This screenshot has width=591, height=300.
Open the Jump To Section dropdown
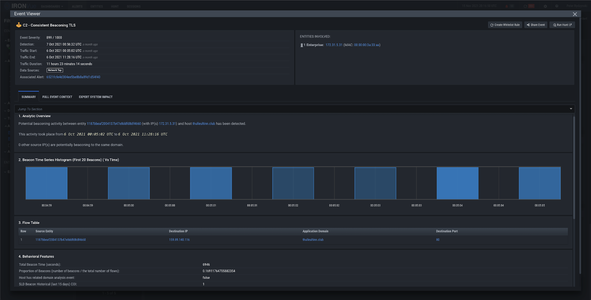pos(294,109)
